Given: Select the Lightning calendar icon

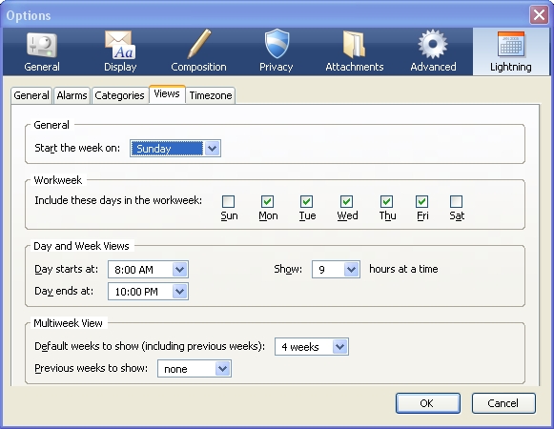Looking at the screenshot, I should click(x=511, y=45).
